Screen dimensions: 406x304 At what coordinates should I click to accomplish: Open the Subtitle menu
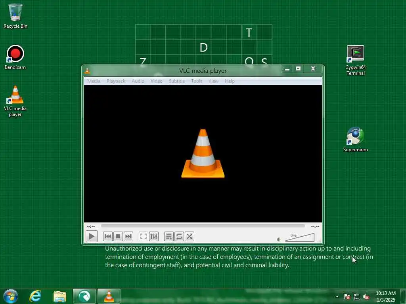(177, 81)
